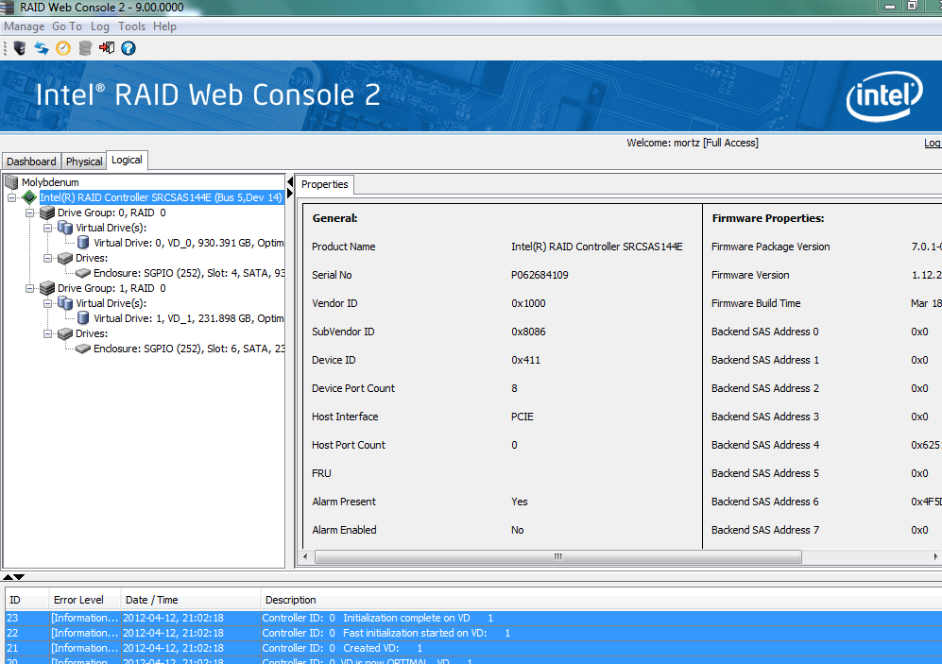942x664 pixels.
Task: Open the Go To menu
Action: [x=67, y=26]
